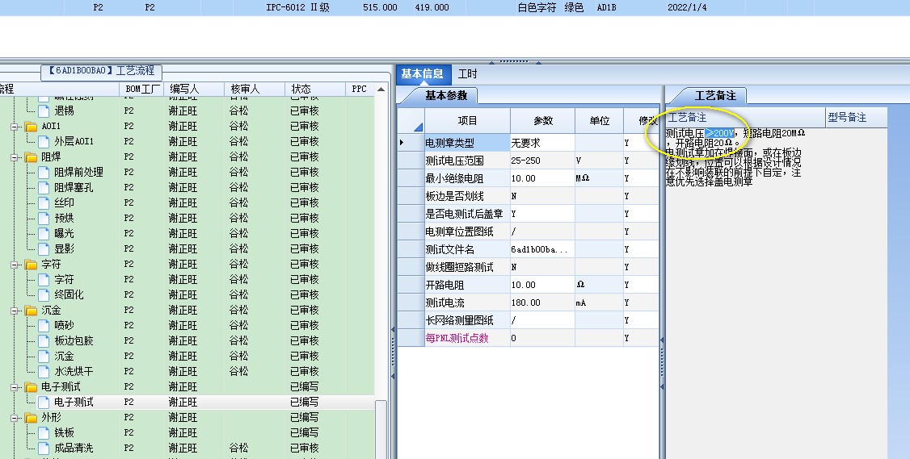Select the 电子测试 child step row
910x459 pixels.
(x=187, y=403)
